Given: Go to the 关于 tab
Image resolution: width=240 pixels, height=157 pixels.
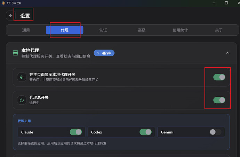Looking at the screenshot, I should coord(219,30).
